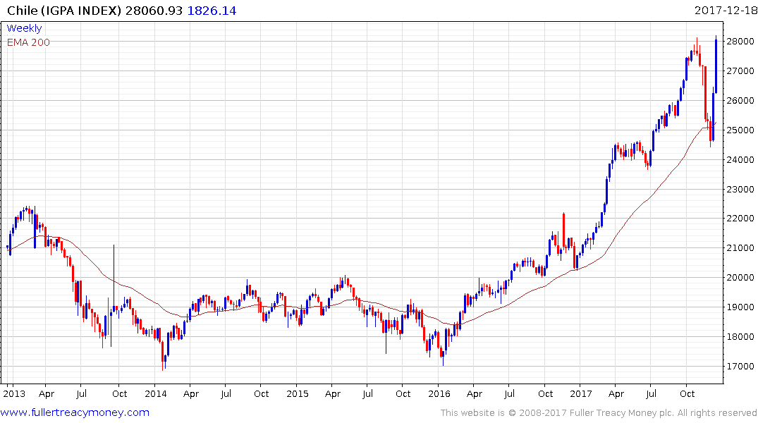The width and height of the screenshot is (758, 423).
Task: Click the 18000 price axis label
Action: (740, 336)
